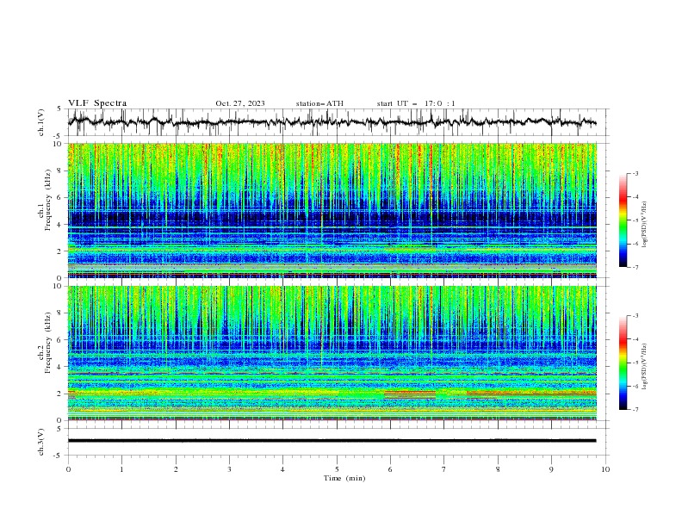
Task: Click the ch.1 color bar "log(PSD)(V²/Hz)" label
Action: [x=644, y=225]
